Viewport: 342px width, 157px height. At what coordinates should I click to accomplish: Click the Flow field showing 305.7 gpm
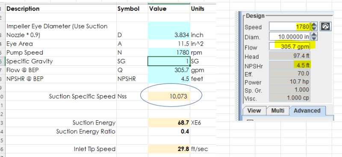pyautogui.click(x=290, y=47)
